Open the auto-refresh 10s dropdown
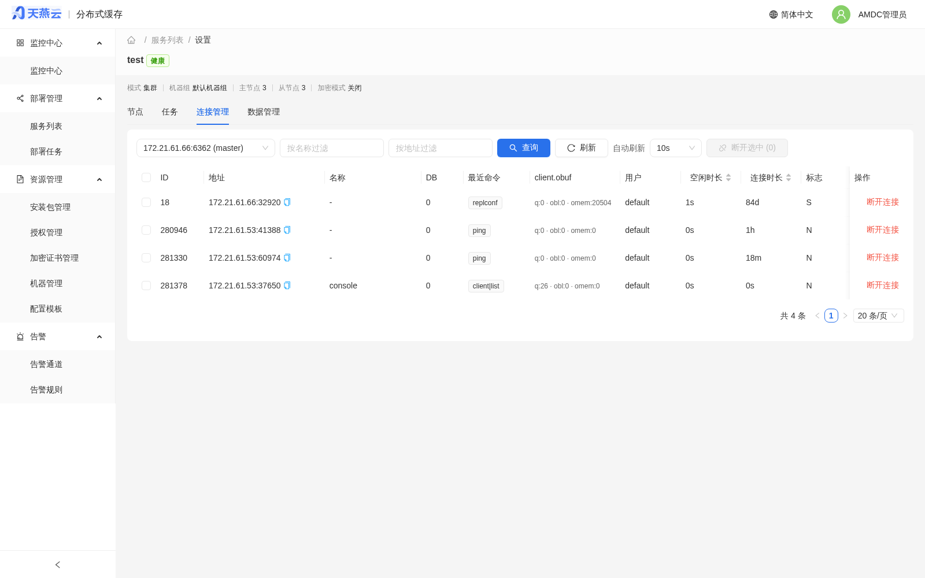 (x=676, y=148)
